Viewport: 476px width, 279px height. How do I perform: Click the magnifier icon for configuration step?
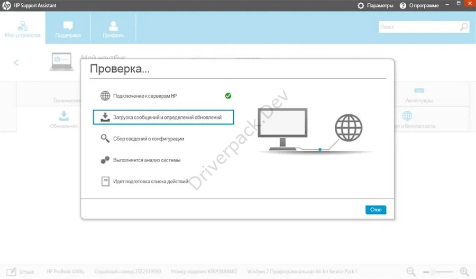point(105,139)
